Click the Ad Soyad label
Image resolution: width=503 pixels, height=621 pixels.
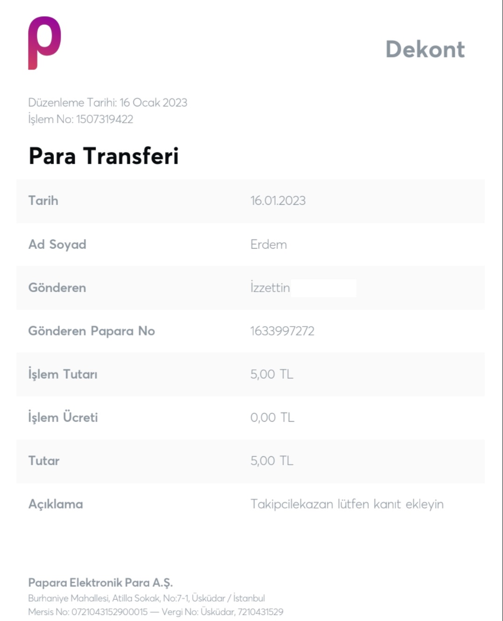[x=57, y=244]
